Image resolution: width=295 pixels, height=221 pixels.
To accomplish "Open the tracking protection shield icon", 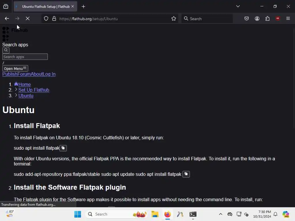I will pyautogui.click(x=46, y=19).
